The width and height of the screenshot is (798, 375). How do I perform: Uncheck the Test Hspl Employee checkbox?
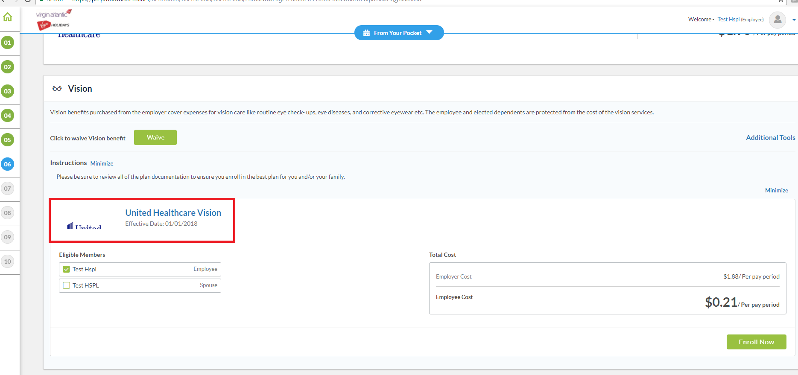tap(67, 269)
